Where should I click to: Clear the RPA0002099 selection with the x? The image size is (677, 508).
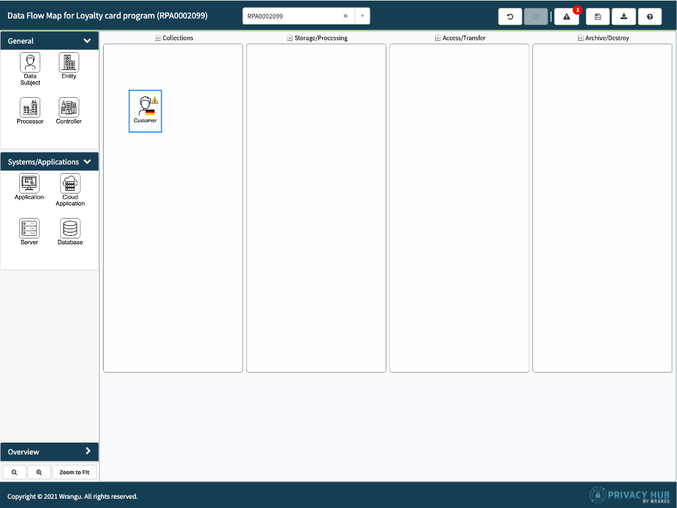pos(345,16)
